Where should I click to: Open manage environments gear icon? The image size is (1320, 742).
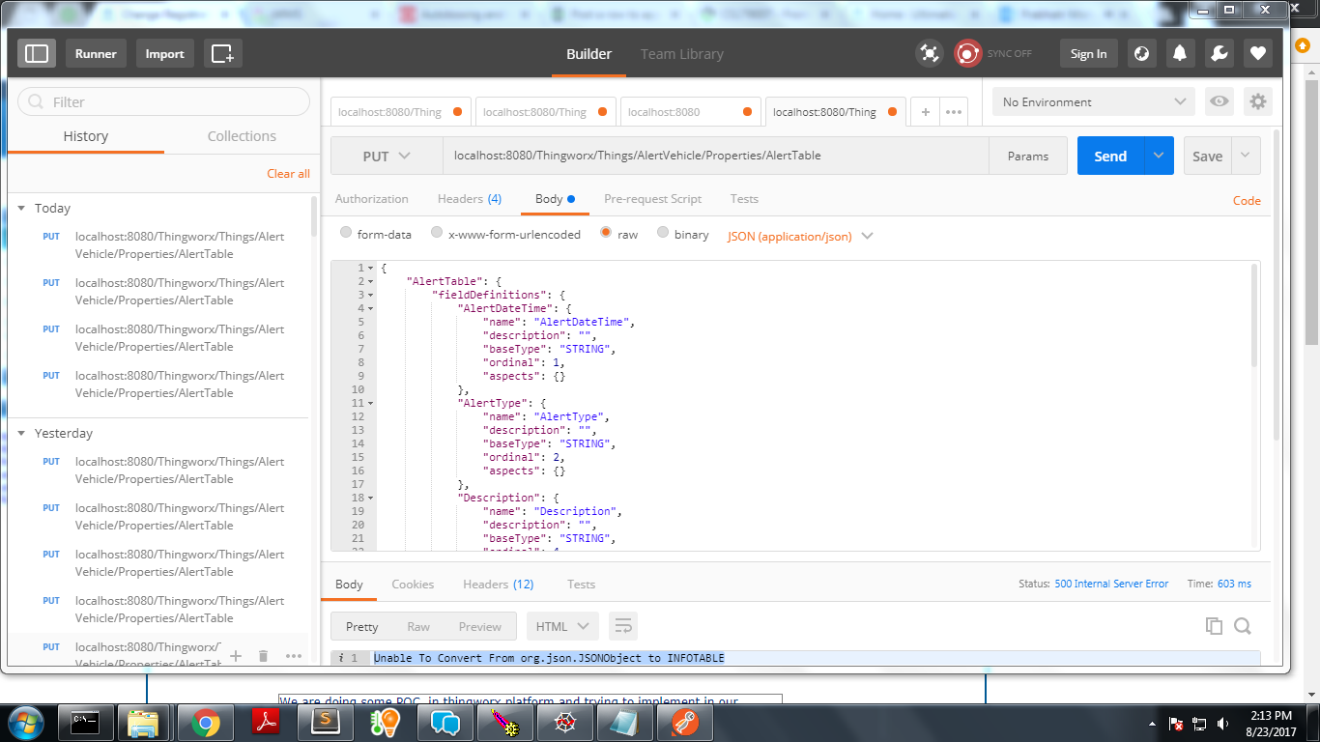pyautogui.click(x=1257, y=101)
